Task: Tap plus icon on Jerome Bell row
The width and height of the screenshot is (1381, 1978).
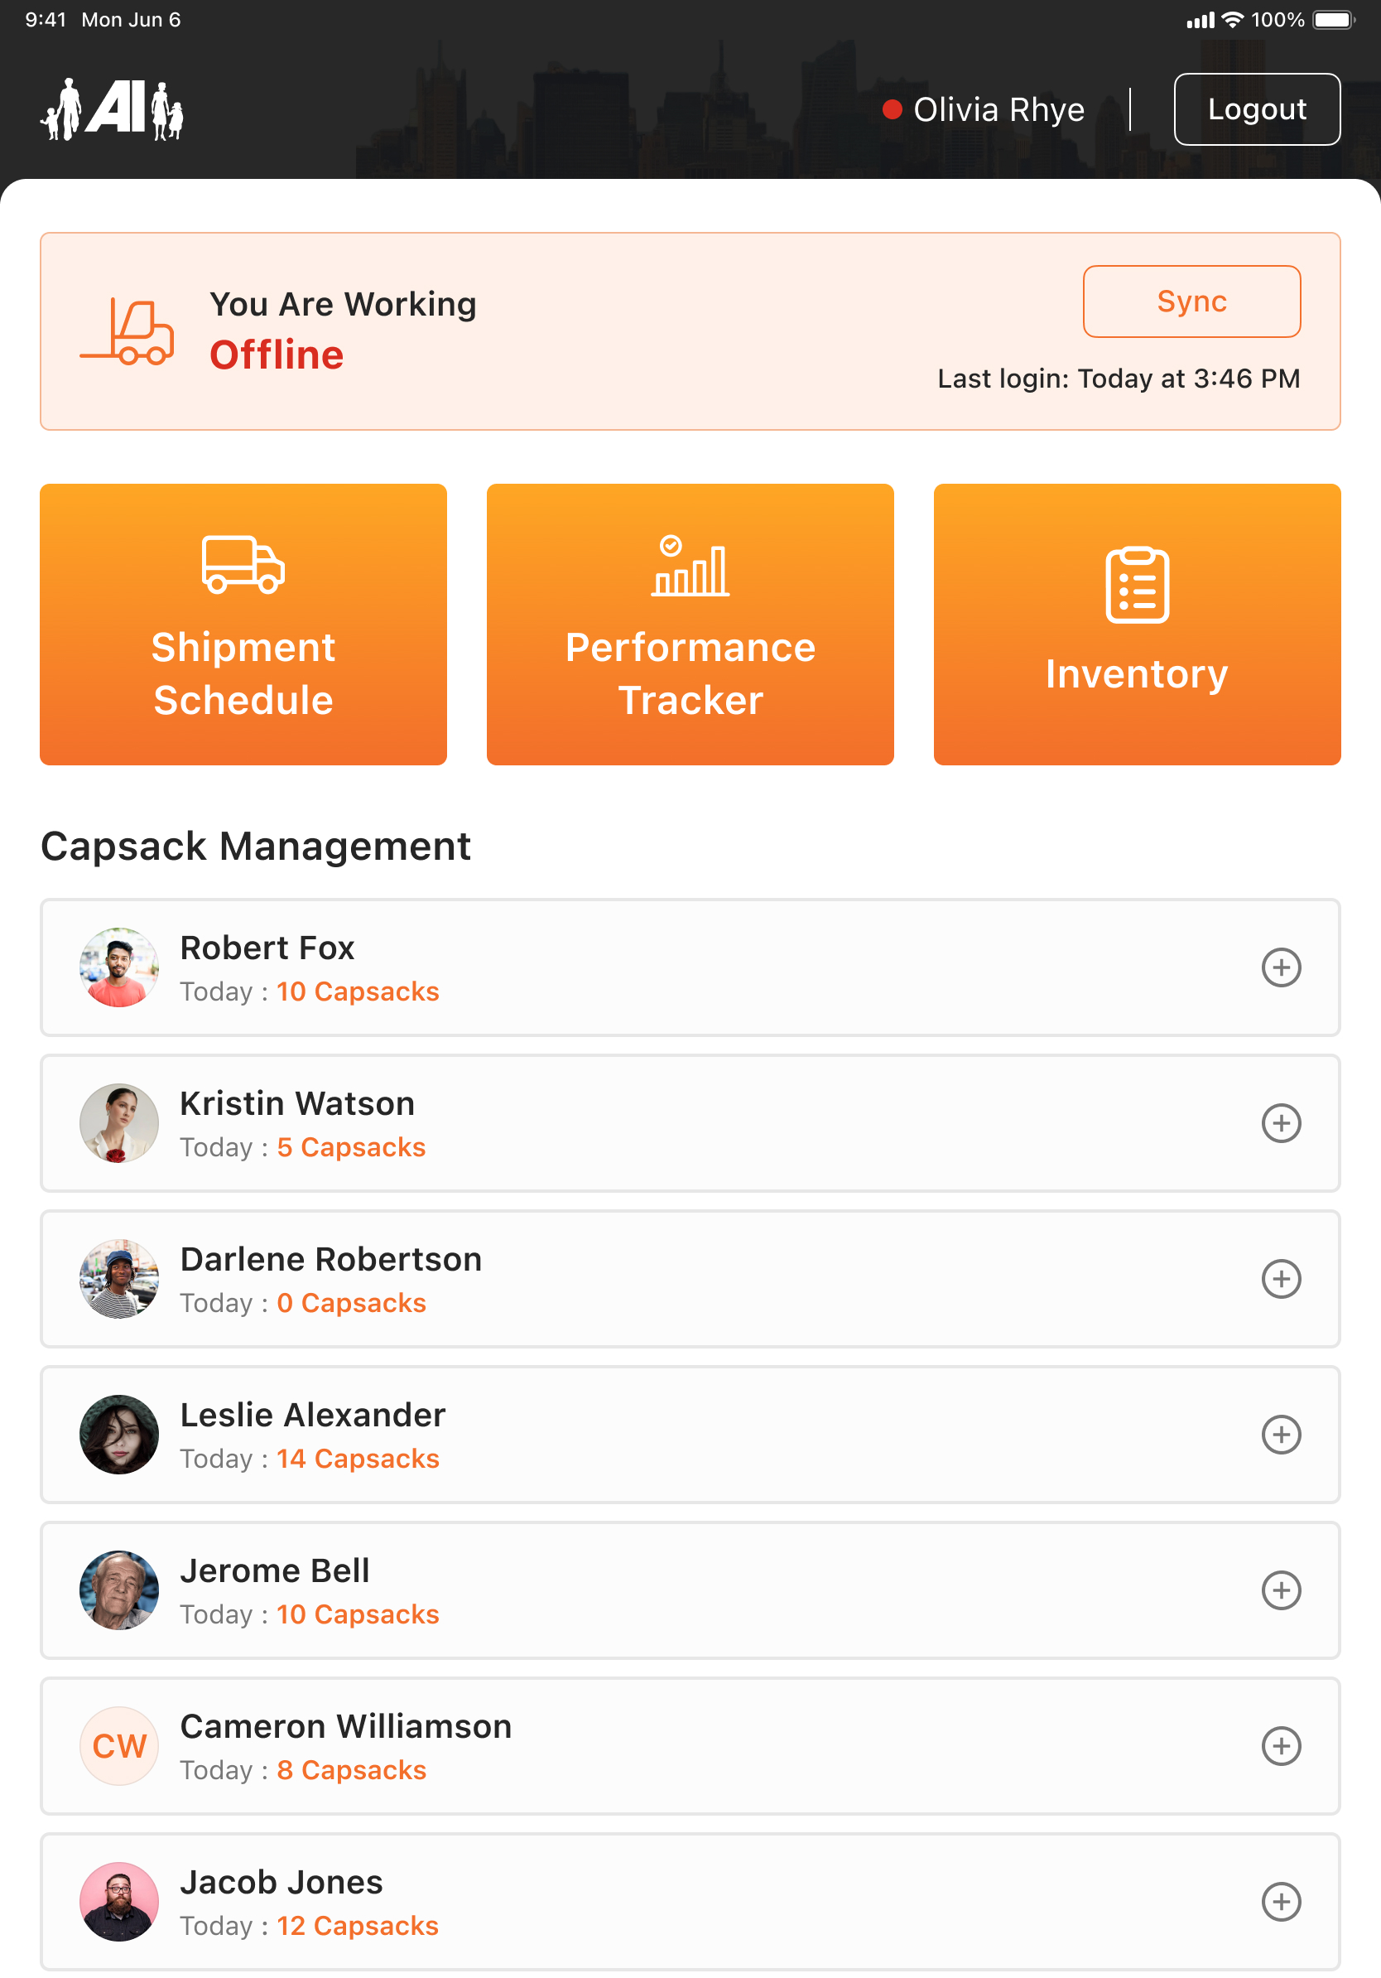Action: point(1280,1590)
